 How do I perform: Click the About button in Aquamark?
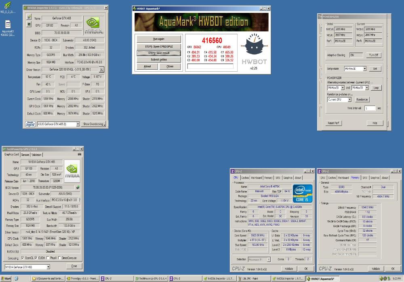tap(147, 66)
